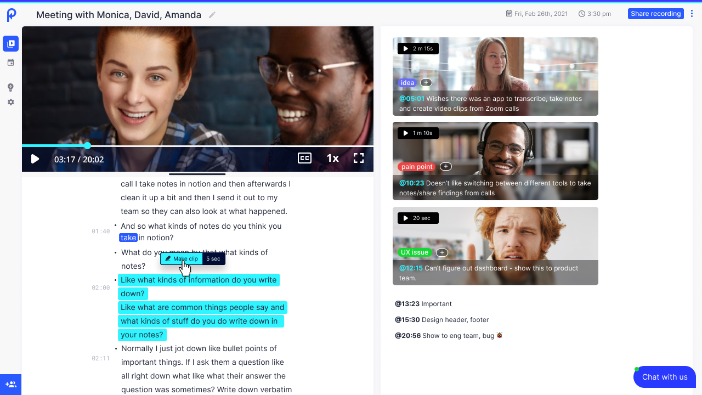Open the calendar from the left sidebar
This screenshot has height=395, width=702.
tap(10, 63)
